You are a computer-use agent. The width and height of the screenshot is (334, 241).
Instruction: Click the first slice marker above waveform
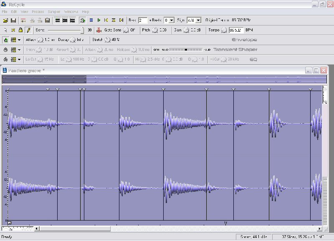point(48,89)
